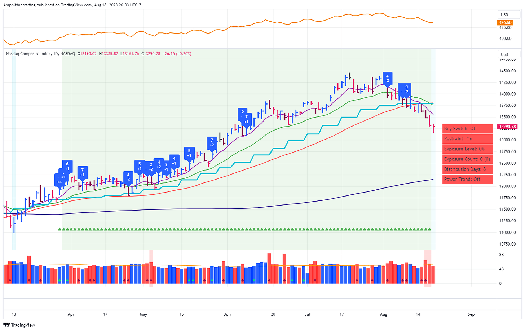Open the USD currency selector above 14500.00

click(x=509, y=54)
